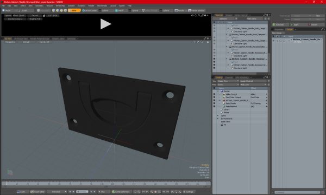Screen dimensions: 326x195
Task: Open timeline Settings
Action: (x=189, y=192)
